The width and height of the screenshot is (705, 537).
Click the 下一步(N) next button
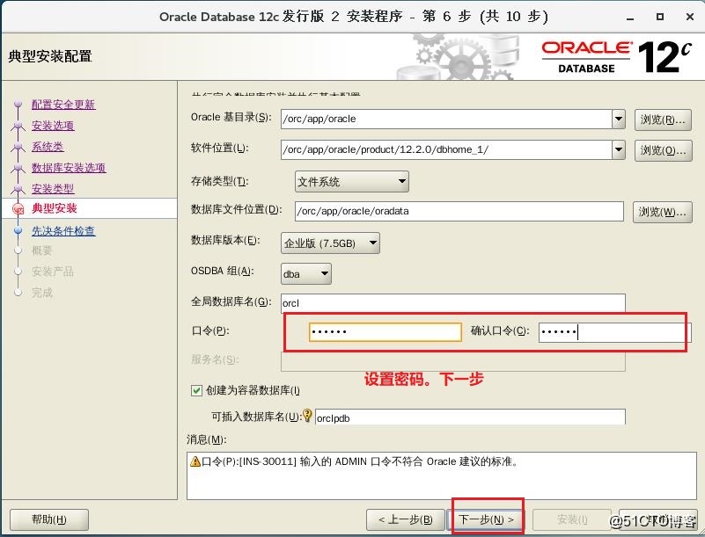click(x=487, y=520)
